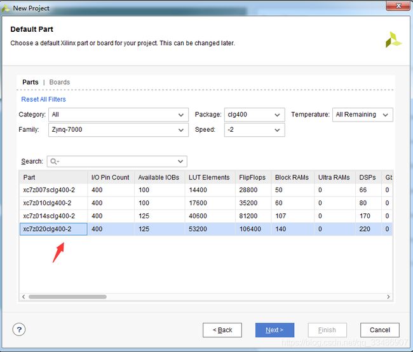Sort by LUT Elements column header
413x352 pixels.
209,177
